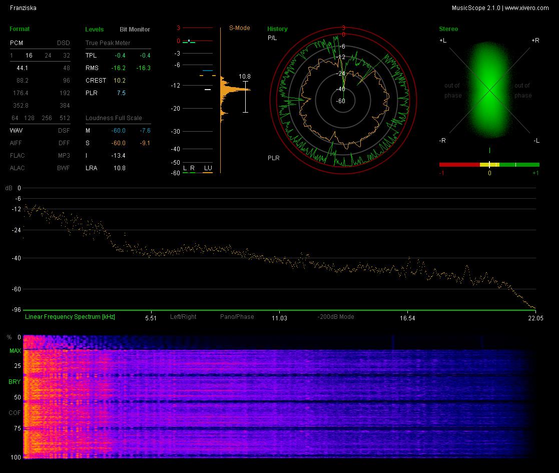This screenshot has width=559, height=473.
Task: Click the Stereo panel heading
Action: pos(448,29)
